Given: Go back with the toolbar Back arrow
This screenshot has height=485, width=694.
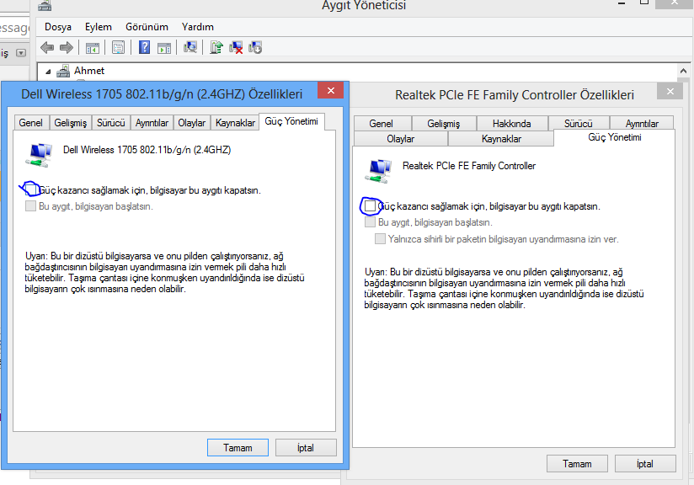Looking at the screenshot, I should 47,47.
